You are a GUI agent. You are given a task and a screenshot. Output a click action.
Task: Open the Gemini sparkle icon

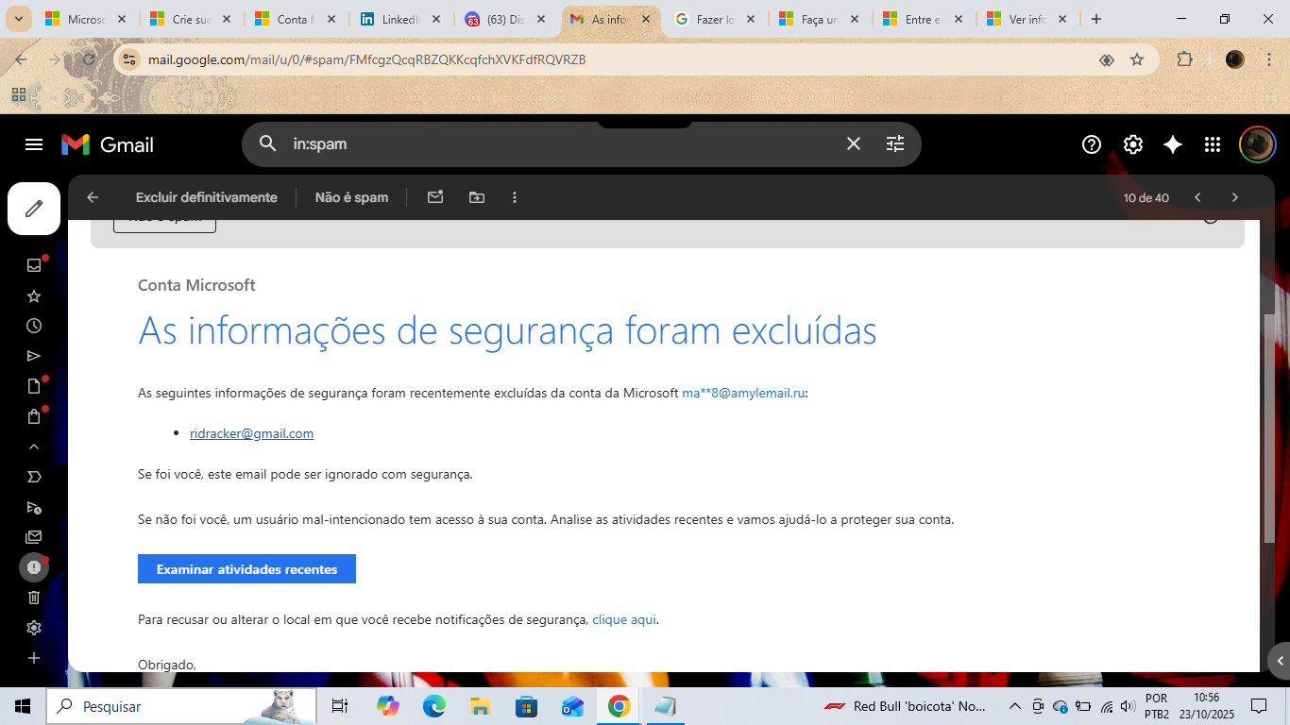click(x=1173, y=144)
